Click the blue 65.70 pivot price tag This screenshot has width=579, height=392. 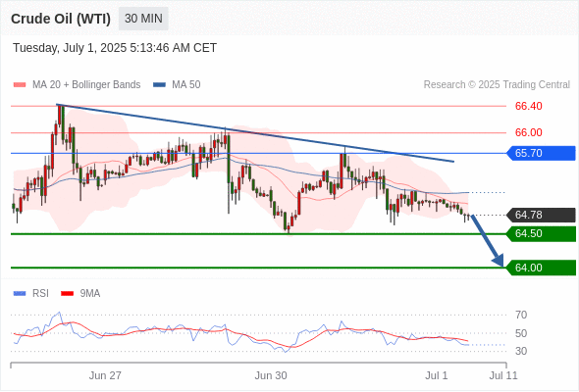(x=541, y=153)
